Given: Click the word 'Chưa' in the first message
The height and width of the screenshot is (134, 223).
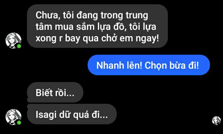Looking at the screenshot, I should tap(47, 15).
